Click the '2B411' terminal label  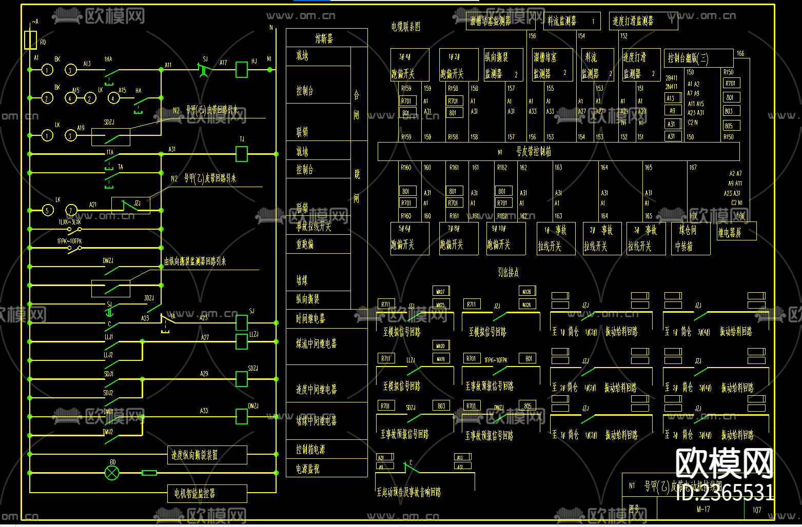click(671, 78)
